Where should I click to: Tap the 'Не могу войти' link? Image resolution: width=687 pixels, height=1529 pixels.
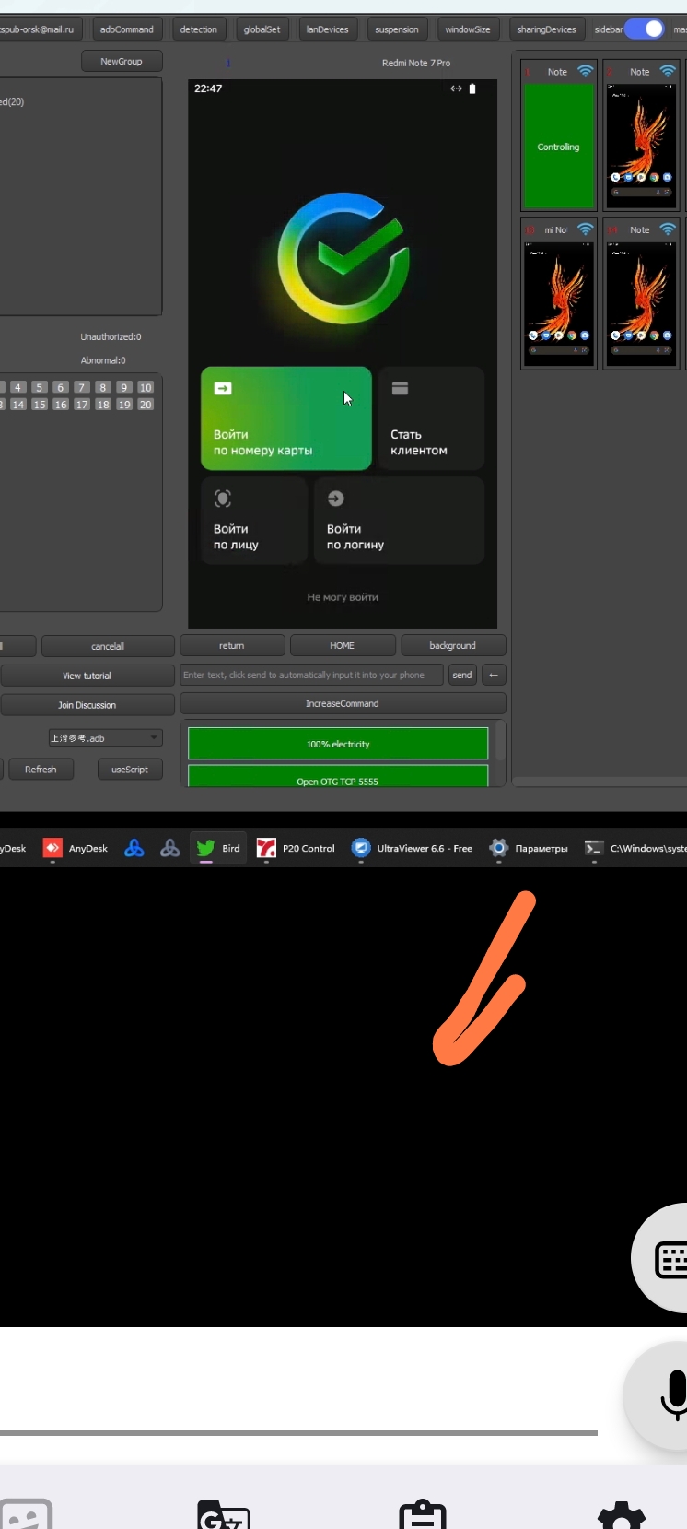[x=343, y=597]
